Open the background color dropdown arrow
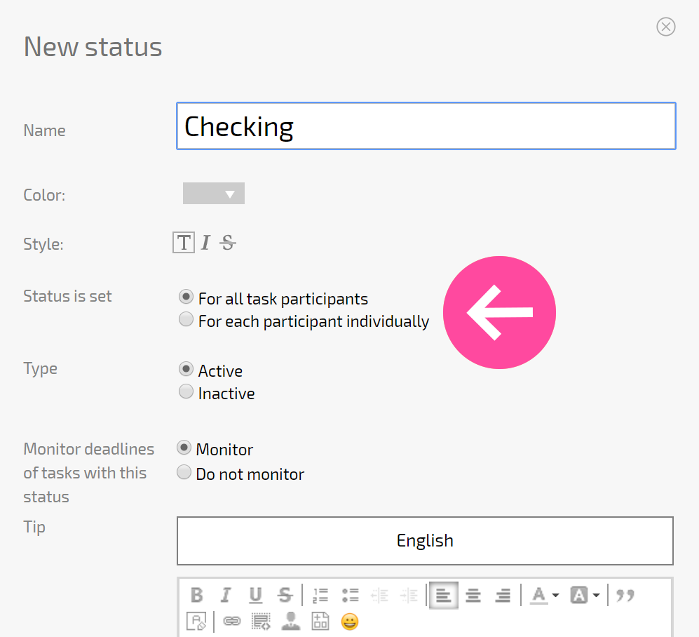Screen dimensions: 699x637 click(x=597, y=595)
